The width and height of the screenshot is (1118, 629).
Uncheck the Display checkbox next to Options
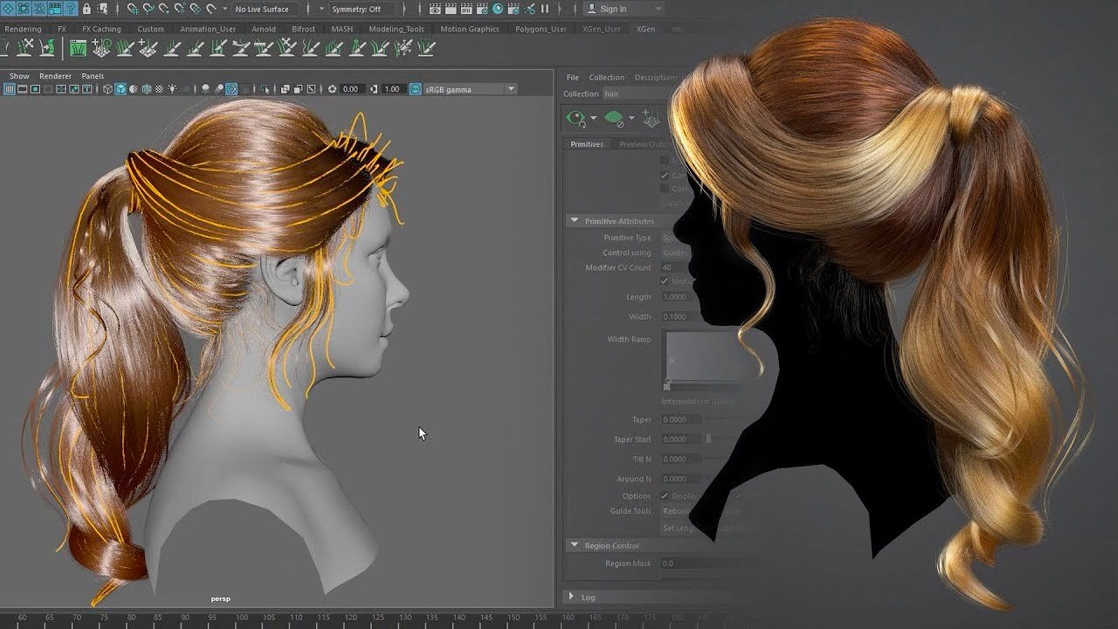pyautogui.click(x=664, y=496)
